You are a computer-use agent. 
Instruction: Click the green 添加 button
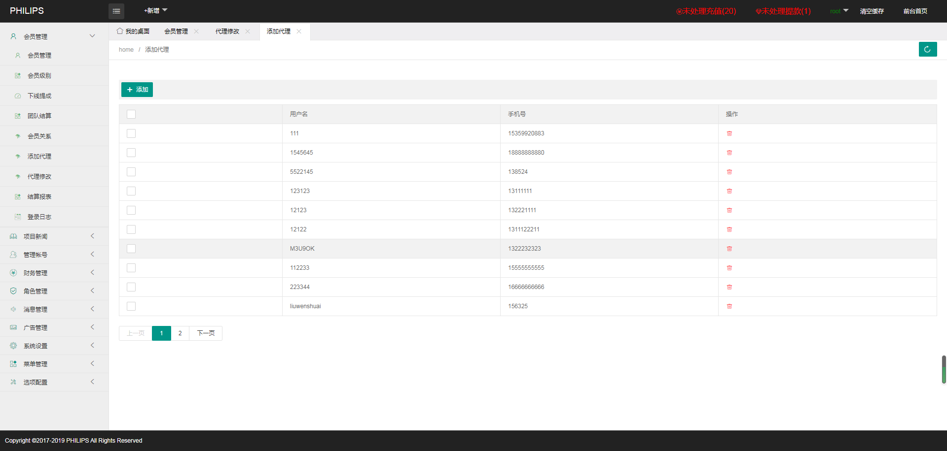[137, 90]
